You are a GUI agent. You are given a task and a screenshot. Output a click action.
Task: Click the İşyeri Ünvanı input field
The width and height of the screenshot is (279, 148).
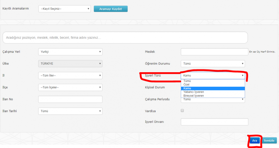coord(214,122)
